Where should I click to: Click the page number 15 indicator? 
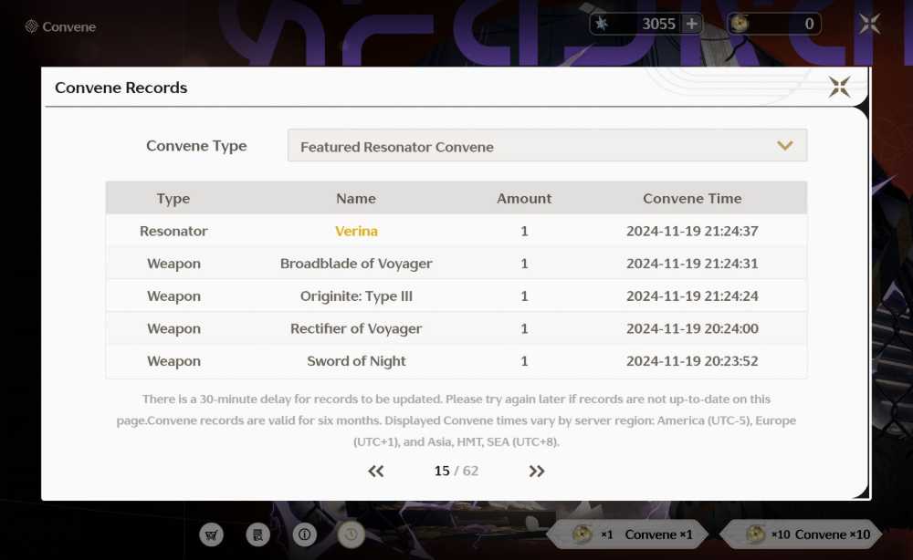click(x=442, y=471)
